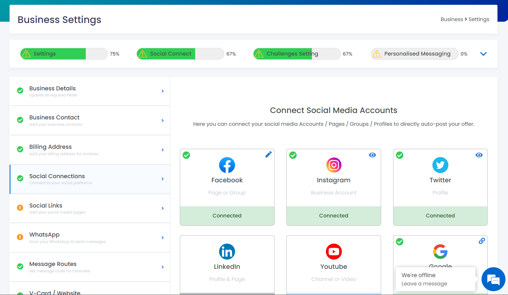
Task: Click the Business breadcrumb link
Action: (x=452, y=19)
